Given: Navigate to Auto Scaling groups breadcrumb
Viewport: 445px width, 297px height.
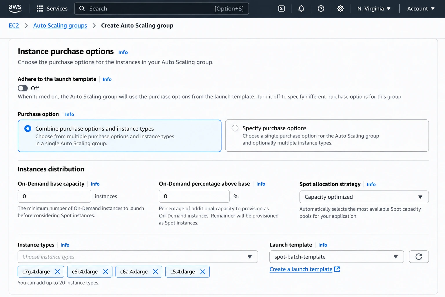Looking at the screenshot, I should [60, 26].
